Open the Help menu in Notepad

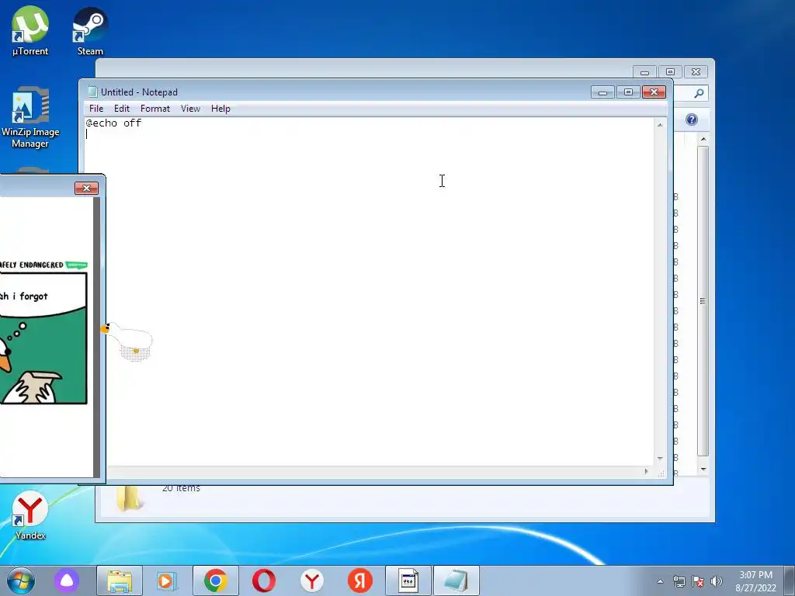point(220,109)
